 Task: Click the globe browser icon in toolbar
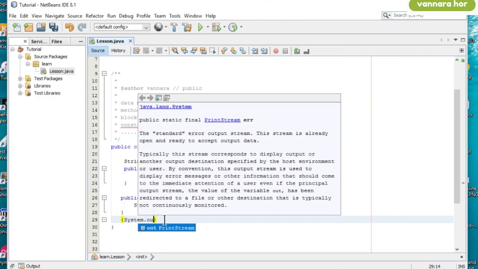(x=158, y=27)
